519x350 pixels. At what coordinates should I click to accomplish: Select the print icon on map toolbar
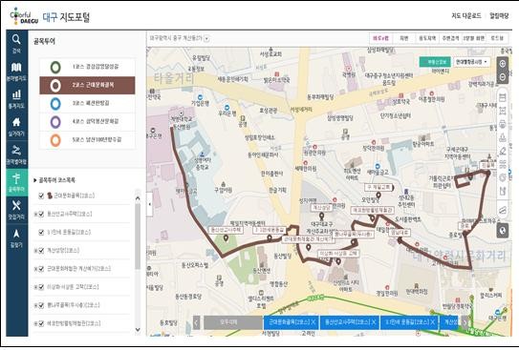tap(503, 124)
